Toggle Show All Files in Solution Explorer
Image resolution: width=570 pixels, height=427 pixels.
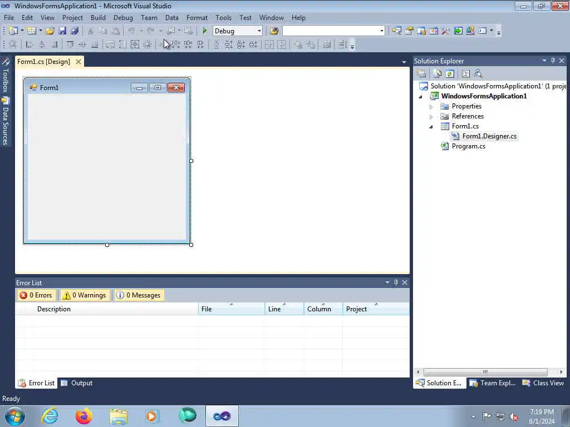coord(438,74)
